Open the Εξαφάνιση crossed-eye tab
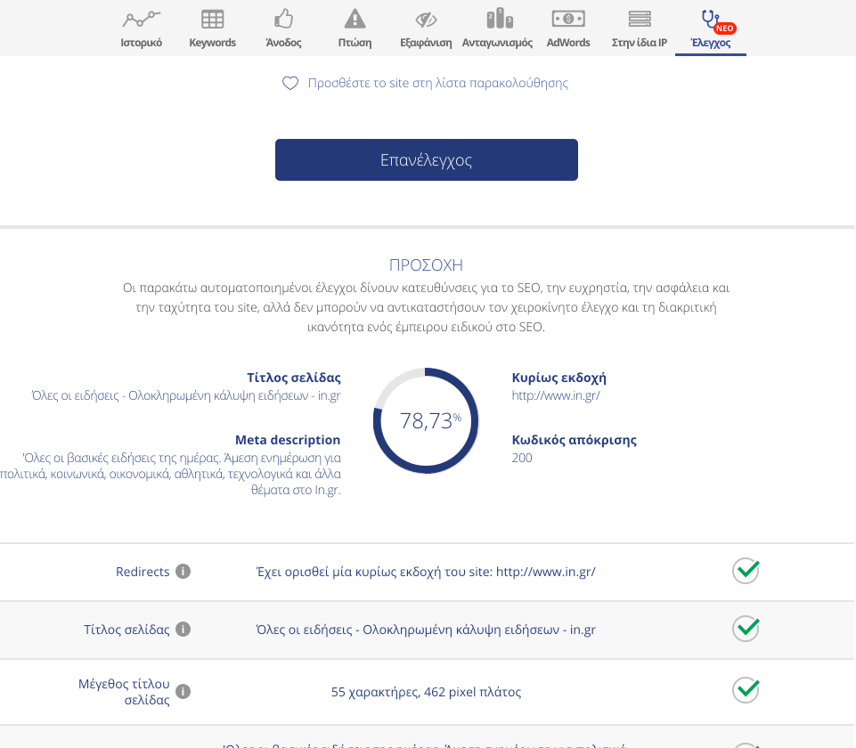Viewport: 856px width, 748px height. (426, 28)
